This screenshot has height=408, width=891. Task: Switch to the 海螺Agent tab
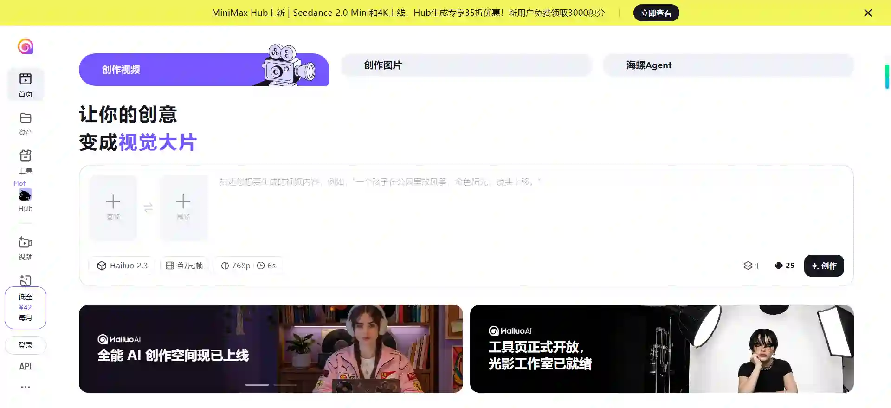tap(728, 65)
